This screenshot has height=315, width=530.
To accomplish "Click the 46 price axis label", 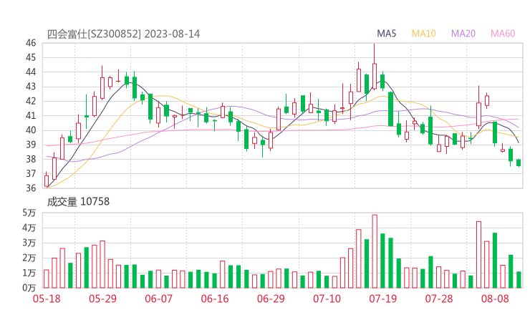I will tap(31, 43).
